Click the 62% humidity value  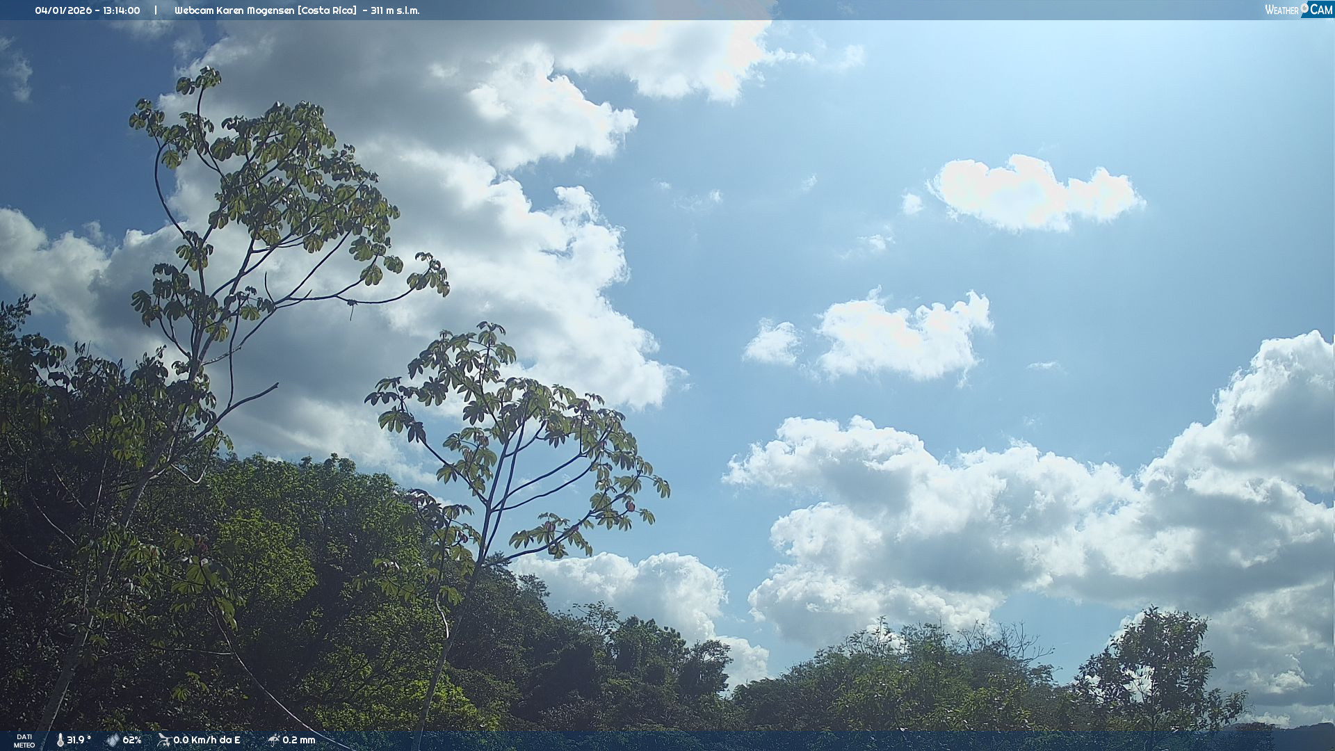click(x=132, y=740)
